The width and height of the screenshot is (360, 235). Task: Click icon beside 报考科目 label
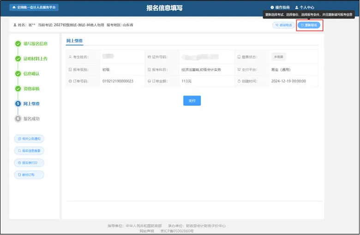pyautogui.click(x=149, y=69)
